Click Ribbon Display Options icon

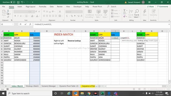[149, 2]
